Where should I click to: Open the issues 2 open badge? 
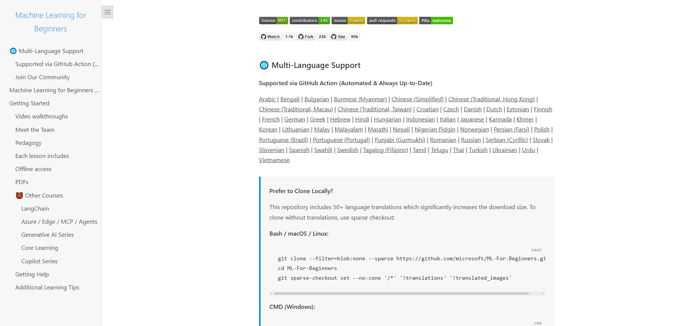[x=348, y=21]
